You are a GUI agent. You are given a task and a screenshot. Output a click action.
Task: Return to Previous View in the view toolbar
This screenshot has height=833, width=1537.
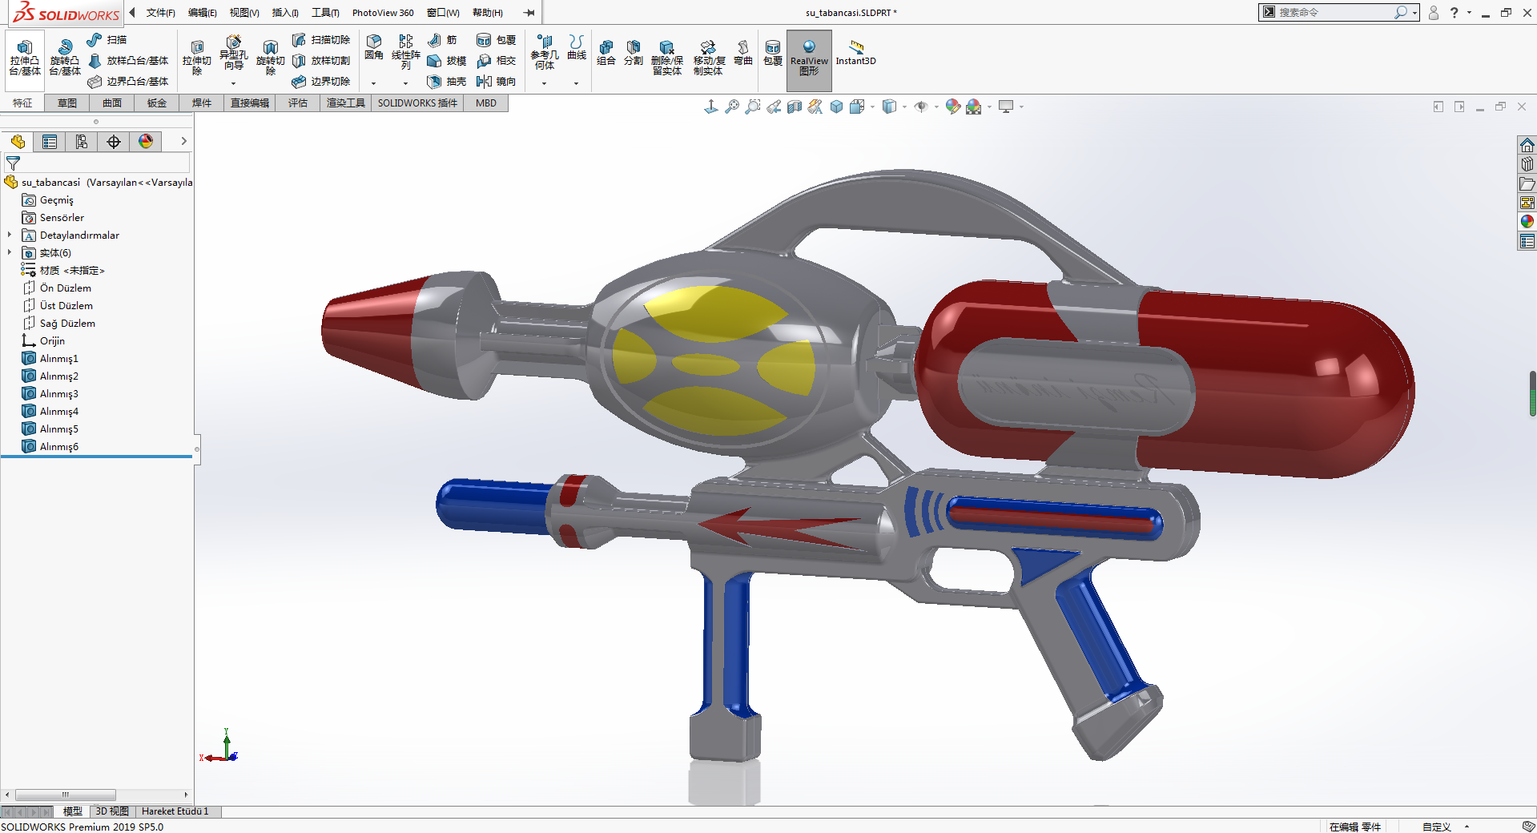774,107
